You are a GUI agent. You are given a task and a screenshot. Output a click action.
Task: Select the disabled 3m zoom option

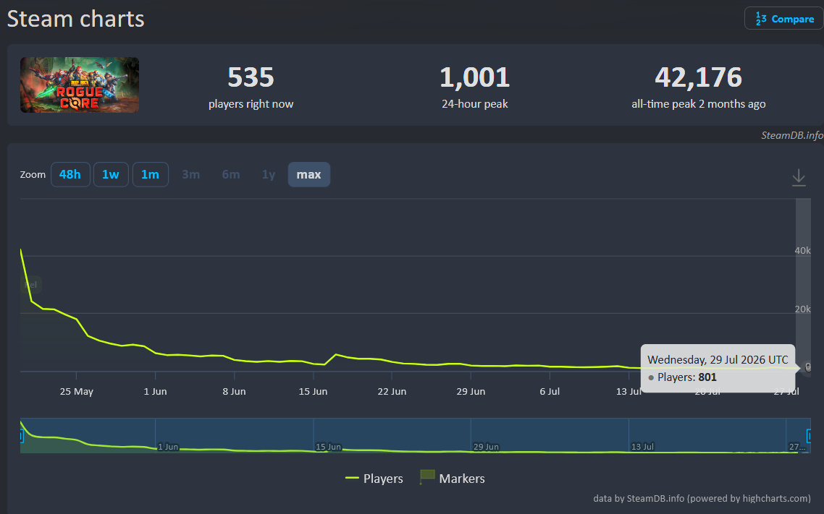click(190, 175)
